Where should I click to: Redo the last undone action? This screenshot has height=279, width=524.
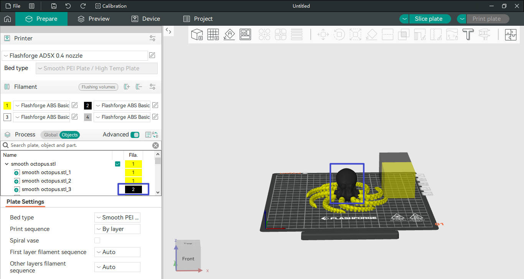point(83,6)
